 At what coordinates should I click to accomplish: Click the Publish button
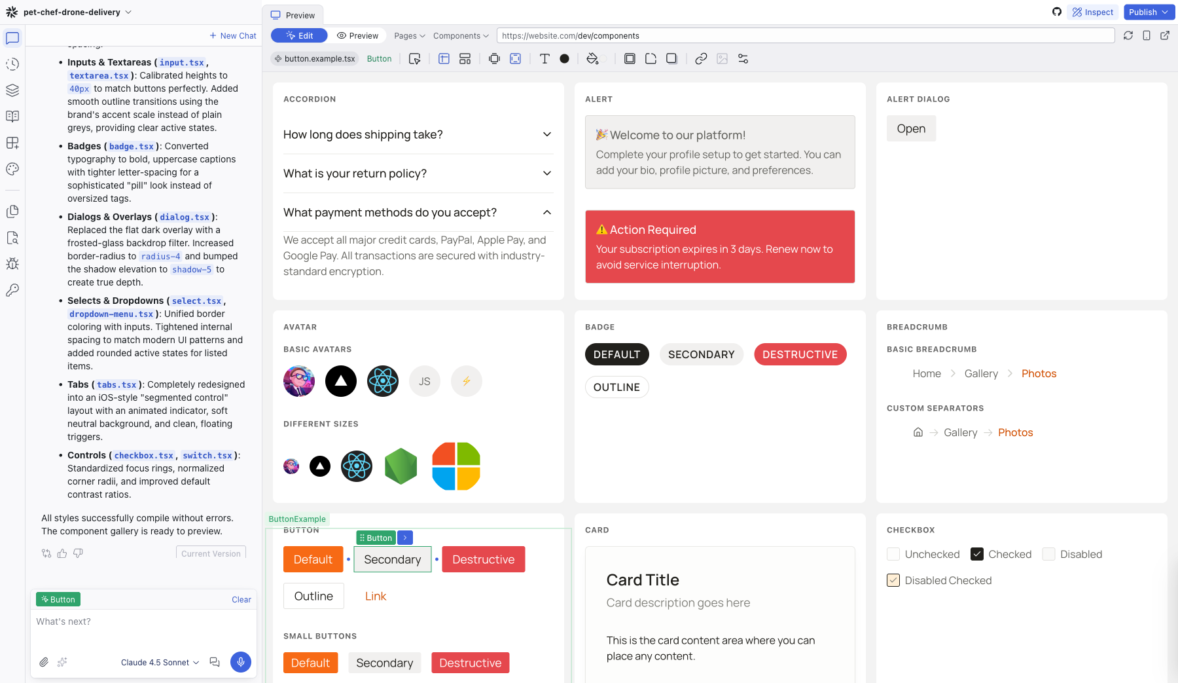tap(1148, 12)
